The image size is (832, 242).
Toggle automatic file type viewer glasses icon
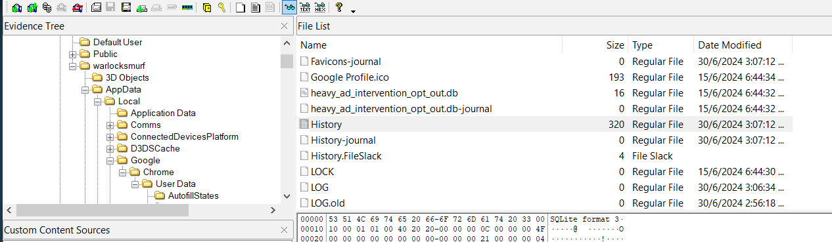[289, 8]
